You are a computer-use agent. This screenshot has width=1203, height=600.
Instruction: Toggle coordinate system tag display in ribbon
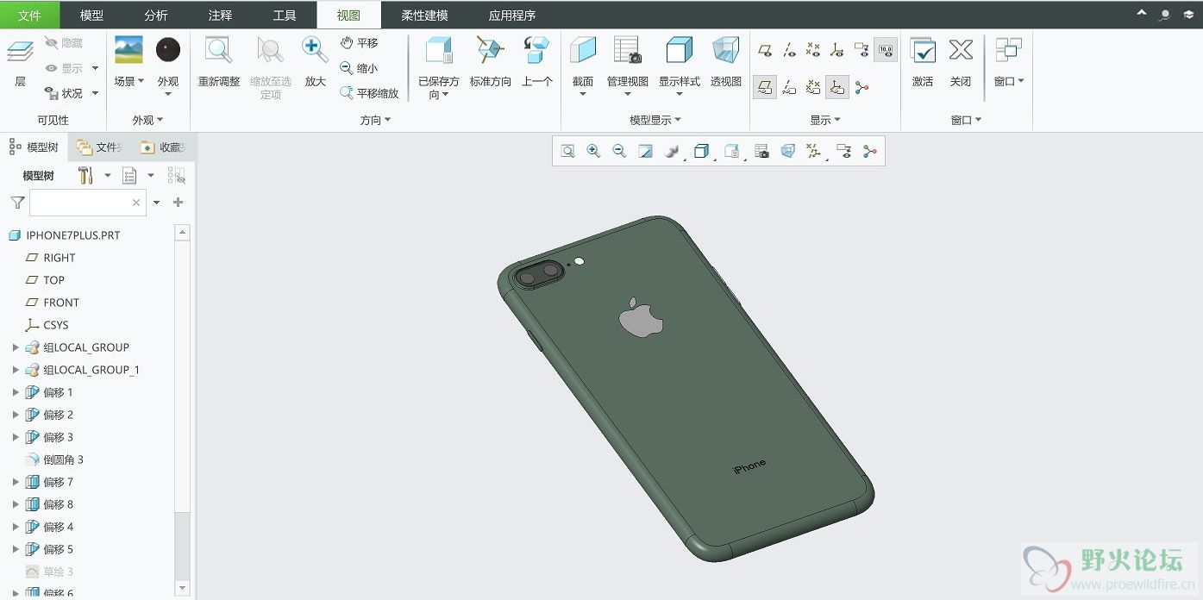click(837, 87)
